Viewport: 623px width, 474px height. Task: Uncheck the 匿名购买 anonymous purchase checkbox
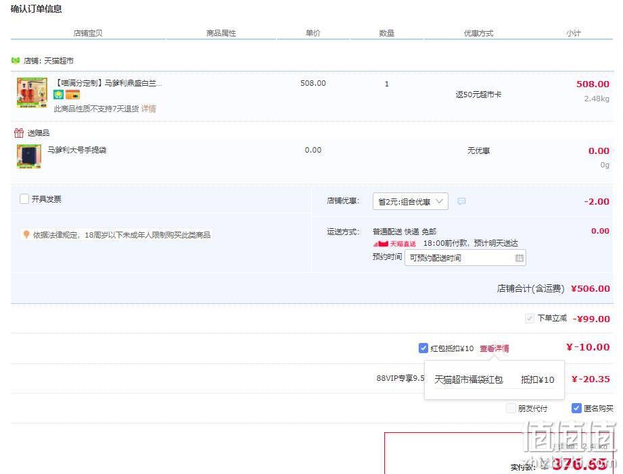[576, 408]
